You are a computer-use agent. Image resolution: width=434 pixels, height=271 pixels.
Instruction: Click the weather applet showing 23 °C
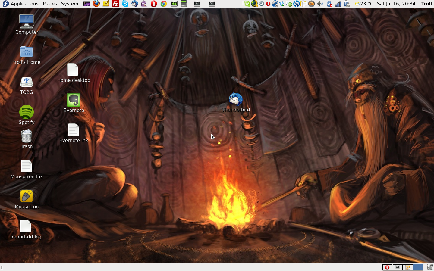click(x=364, y=4)
